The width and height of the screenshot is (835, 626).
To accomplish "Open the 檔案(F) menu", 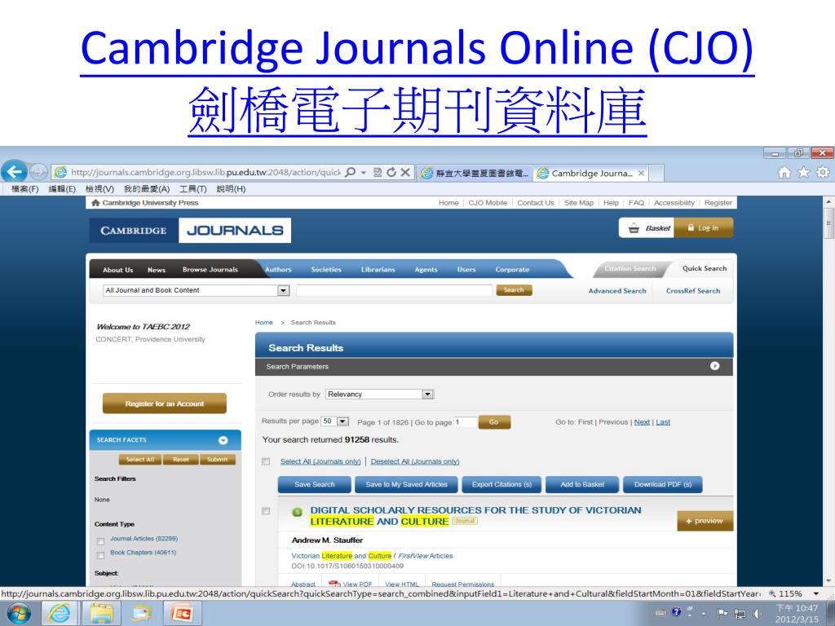I will point(25,189).
